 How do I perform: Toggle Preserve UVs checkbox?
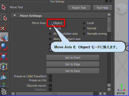[50, 80]
